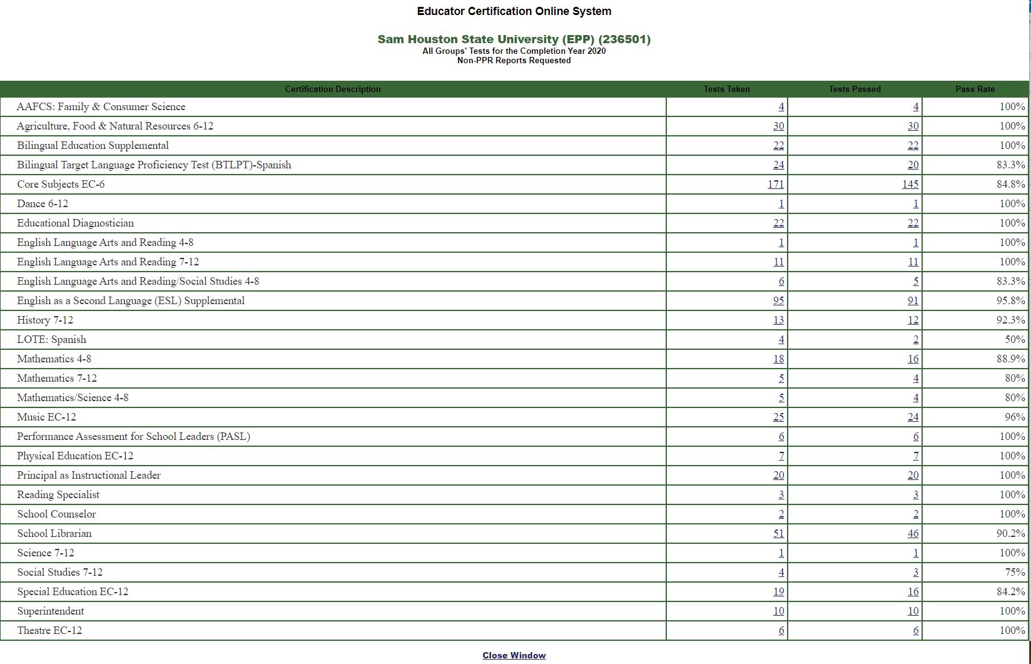Open Tests Passed for Theatre EC-12
The width and height of the screenshot is (1031, 664).
(x=916, y=630)
